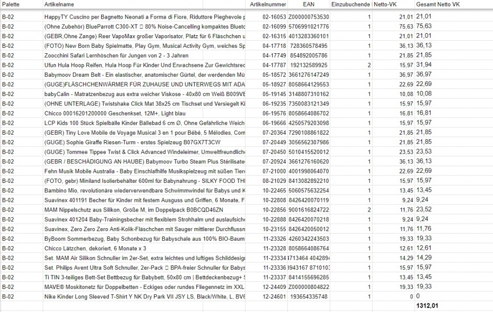This screenshot has height=312, width=493.
Task: Select EAN 3661276147249
Action: point(308,75)
